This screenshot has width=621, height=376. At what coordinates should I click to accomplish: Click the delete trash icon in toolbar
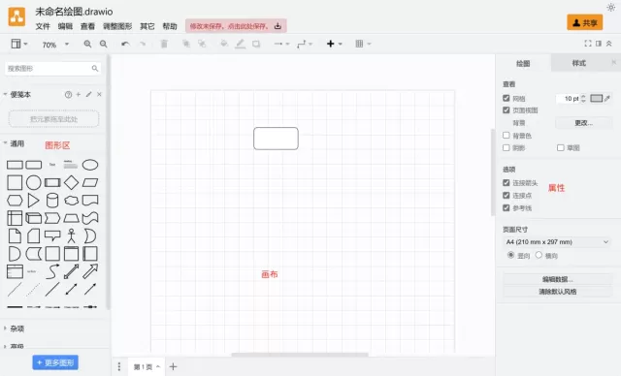tap(164, 44)
